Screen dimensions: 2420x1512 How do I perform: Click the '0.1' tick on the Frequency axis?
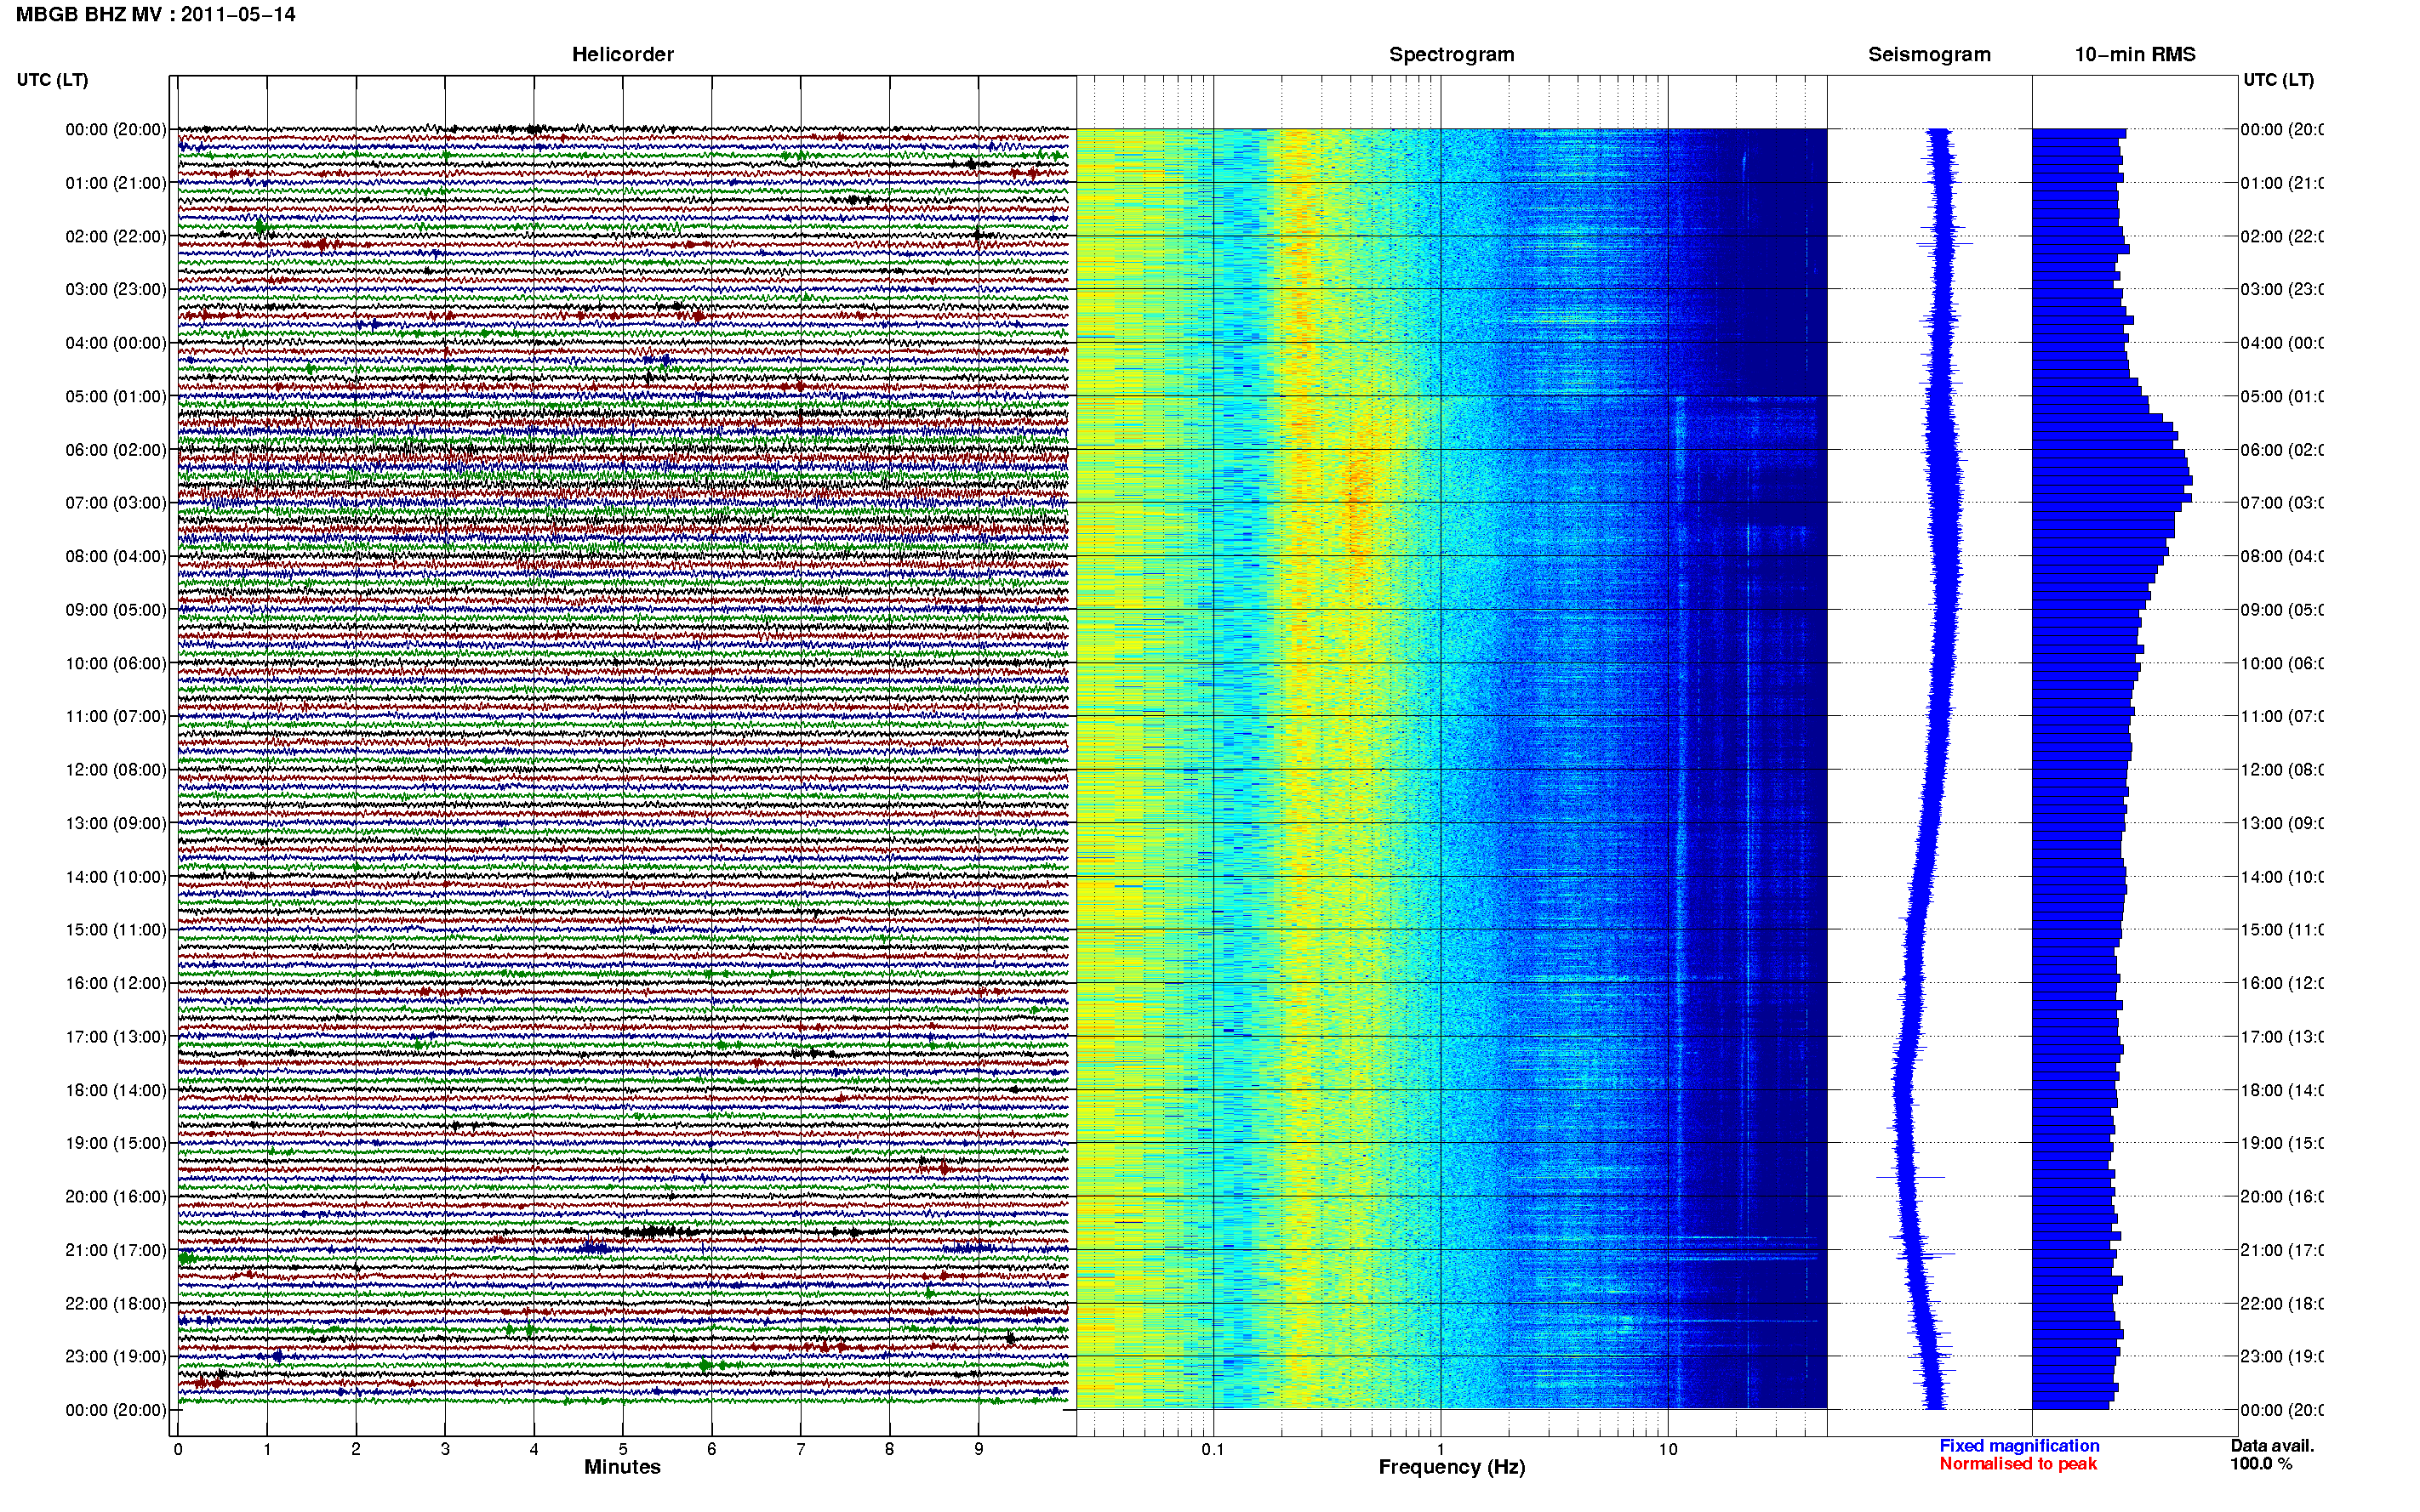pos(1213,1449)
